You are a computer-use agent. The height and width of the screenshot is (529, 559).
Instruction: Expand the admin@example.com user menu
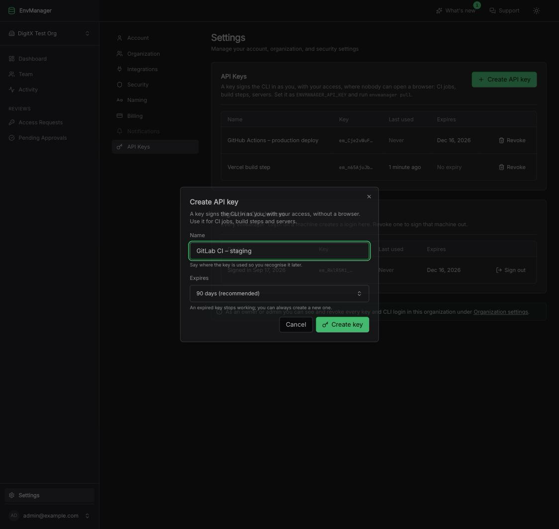click(x=49, y=516)
